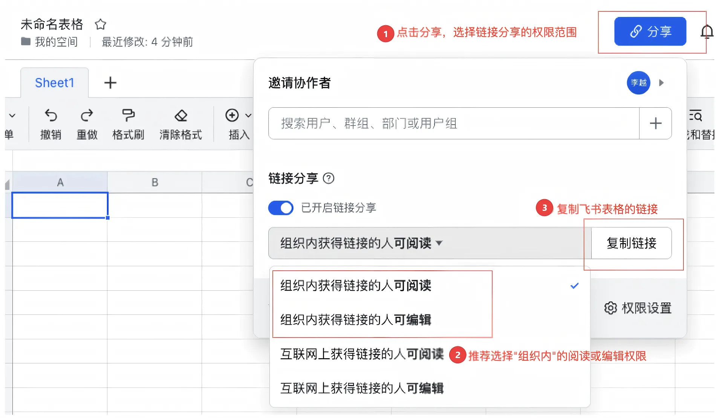The width and height of the screenshot is (716, 418).
Task: Open the notification bell
Action: (x=707, y=32)
